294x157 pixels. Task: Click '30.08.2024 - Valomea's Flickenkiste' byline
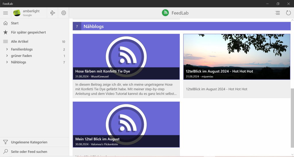click(x=96, y=144)
